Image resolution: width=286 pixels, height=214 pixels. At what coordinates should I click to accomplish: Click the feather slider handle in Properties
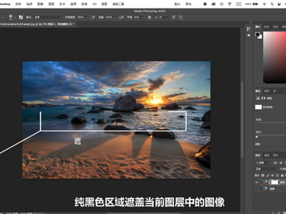pos(256,137)
